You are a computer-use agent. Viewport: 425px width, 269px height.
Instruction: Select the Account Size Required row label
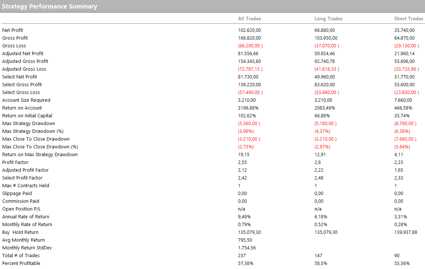point(26,100)
